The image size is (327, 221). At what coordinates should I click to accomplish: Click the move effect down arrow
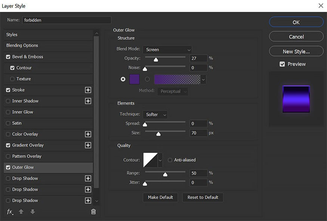[33, 212]
